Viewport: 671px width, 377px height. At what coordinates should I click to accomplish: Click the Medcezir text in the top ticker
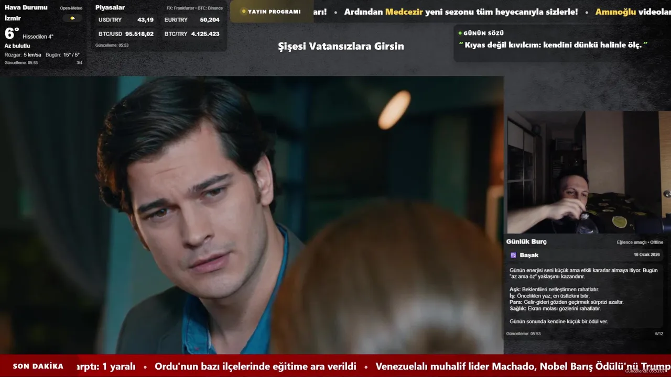pos(404,12)
